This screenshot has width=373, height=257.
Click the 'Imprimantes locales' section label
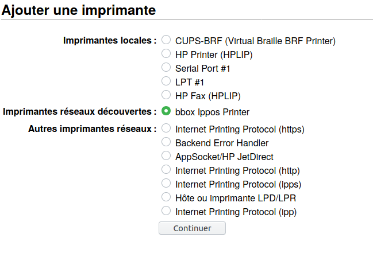pos(110,41)
